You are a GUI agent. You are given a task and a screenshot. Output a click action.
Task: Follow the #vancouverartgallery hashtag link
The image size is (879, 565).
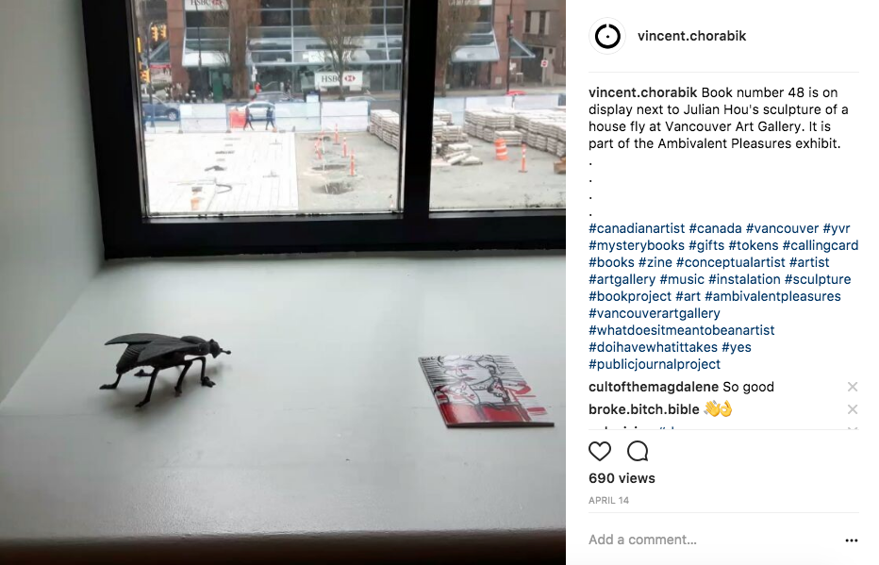point(655,313)
